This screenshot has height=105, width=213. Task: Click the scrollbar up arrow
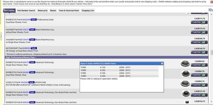211,14
